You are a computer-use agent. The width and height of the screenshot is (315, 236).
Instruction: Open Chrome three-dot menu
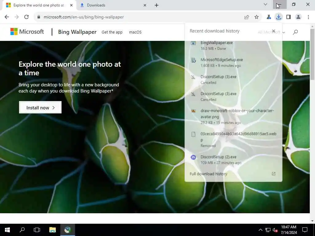pyautogui.click(x=308, y=17)
